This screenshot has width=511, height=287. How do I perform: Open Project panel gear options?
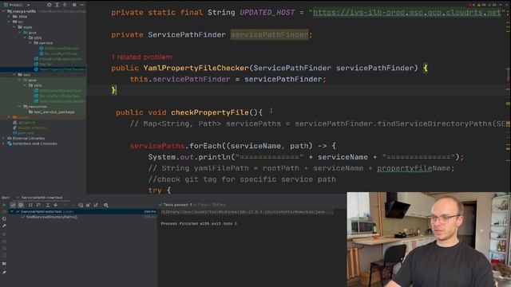[74, 5]
